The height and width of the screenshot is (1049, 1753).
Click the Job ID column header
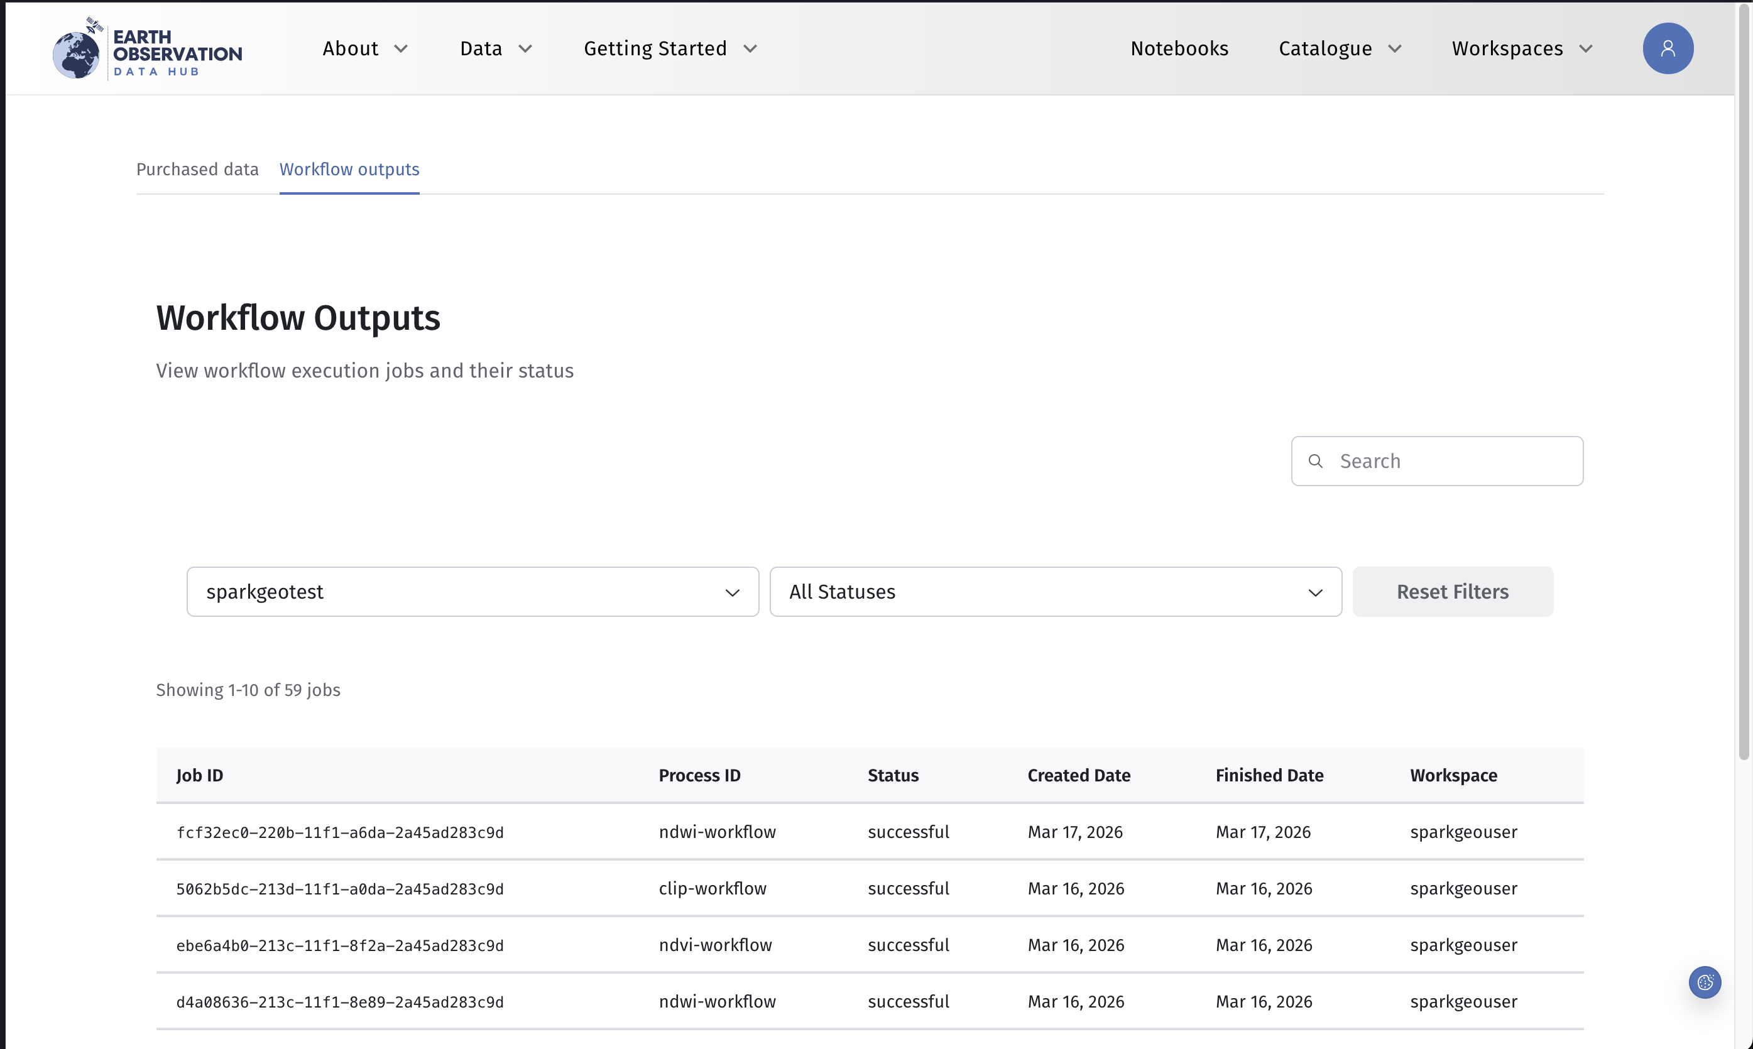pyautogui.click(x=200, y=775)
